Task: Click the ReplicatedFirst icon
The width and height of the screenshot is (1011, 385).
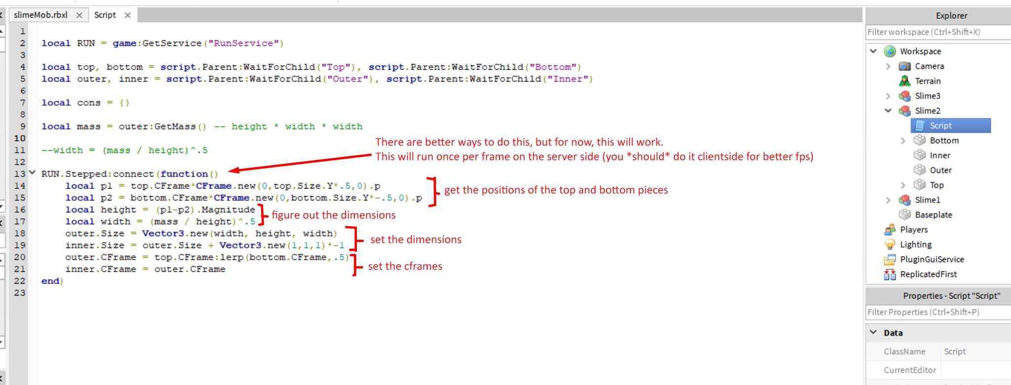Action: point(890,274)
